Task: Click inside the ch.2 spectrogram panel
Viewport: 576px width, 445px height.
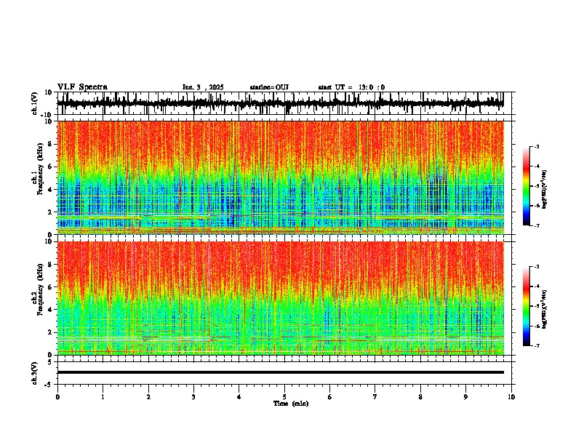Action: coord(281,298)
